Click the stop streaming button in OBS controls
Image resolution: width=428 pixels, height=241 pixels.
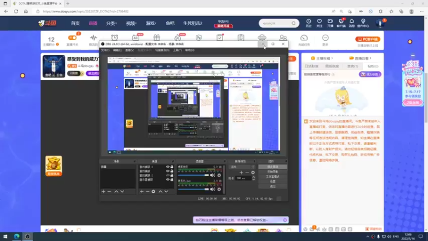(x=273, y=167)
